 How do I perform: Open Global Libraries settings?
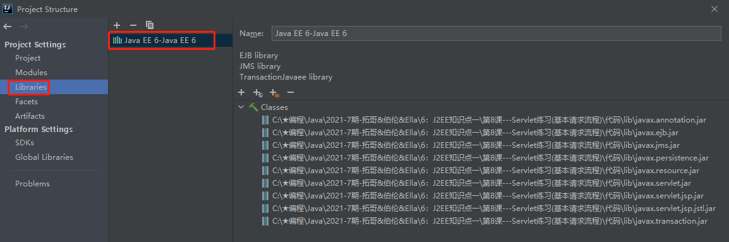click(44, 157)
